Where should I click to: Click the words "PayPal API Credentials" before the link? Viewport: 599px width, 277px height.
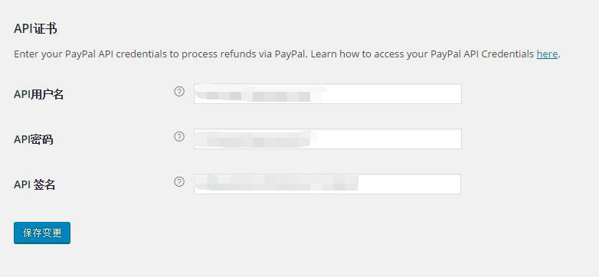[482, 54]
